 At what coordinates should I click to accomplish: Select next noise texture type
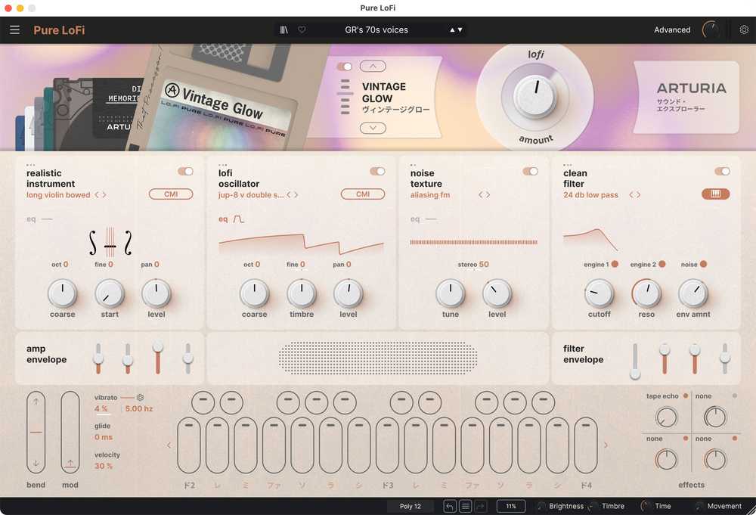(x=488, y=195)
